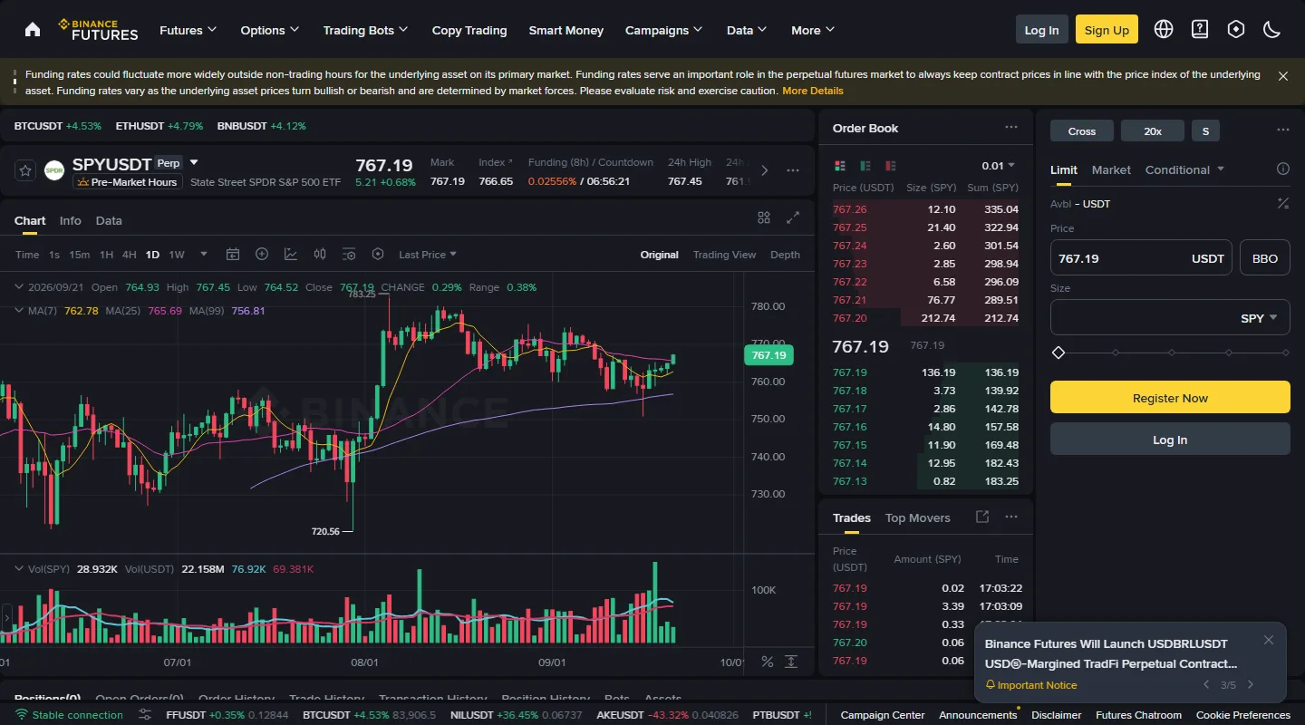Switch chart view to Depth
Screen dimensions: 1305x725
pos(785,255)
